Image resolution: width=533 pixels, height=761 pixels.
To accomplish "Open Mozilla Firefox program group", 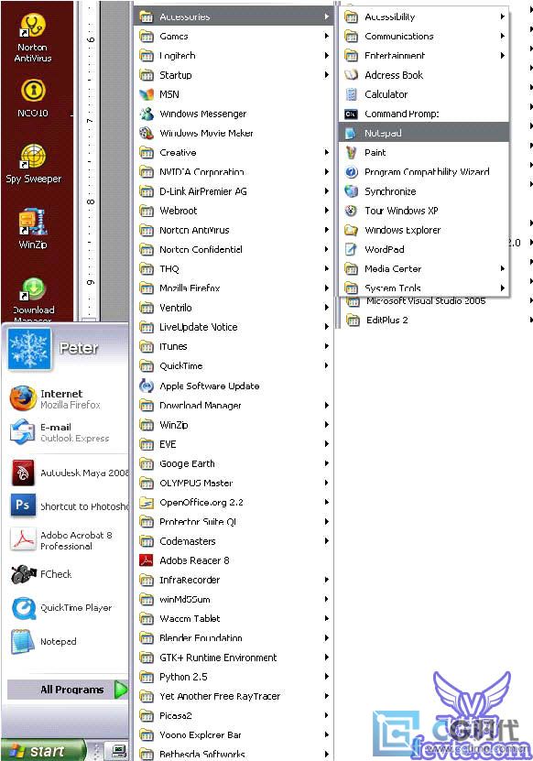I will 234,288.
